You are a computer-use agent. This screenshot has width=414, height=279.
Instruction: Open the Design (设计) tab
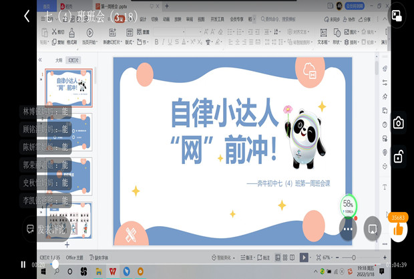point(143,19)
